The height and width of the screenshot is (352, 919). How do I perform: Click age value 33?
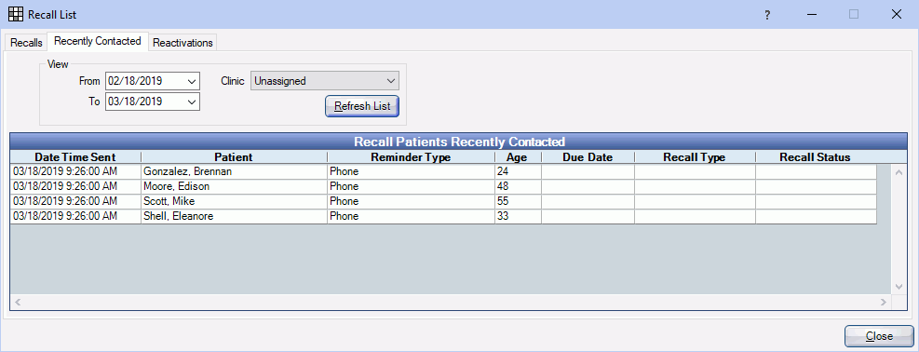point(503,216)
